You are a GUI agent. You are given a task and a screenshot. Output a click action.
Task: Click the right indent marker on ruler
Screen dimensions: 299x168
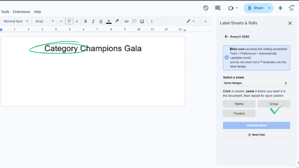pos(185,30)
